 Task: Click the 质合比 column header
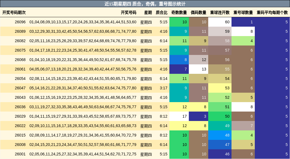(161, 12)
